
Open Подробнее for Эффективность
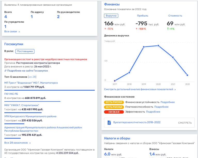pos(153,112)
